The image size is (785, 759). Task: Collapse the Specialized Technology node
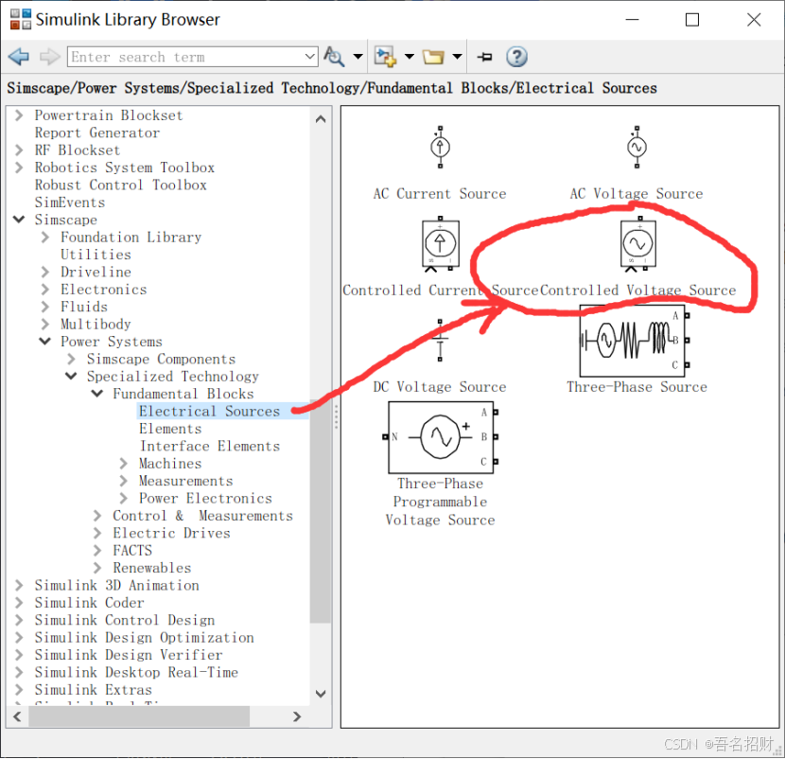click(71, 376)
